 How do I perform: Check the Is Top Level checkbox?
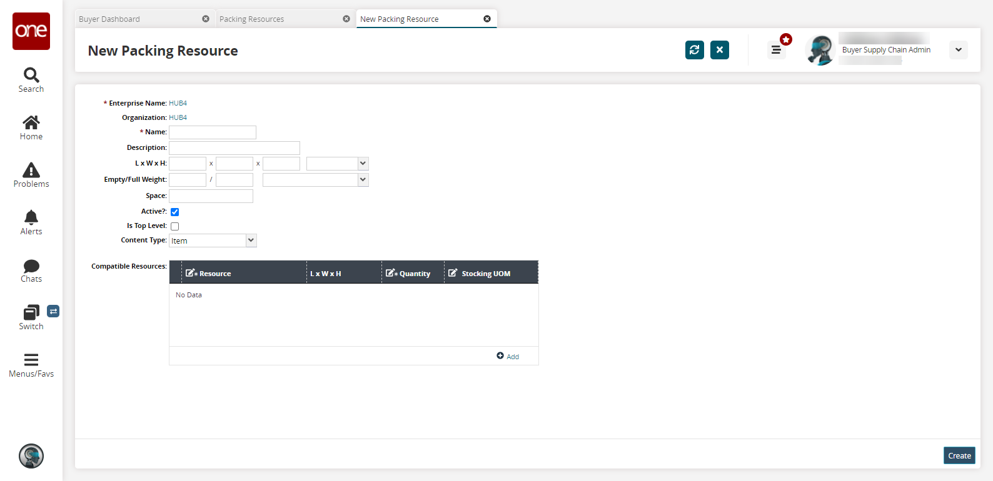click(x=175, y=226)
